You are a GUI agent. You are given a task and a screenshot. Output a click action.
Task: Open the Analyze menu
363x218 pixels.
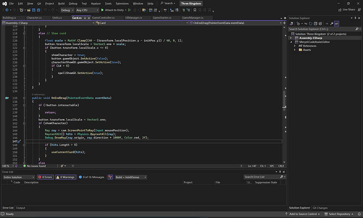click(95, 4)
